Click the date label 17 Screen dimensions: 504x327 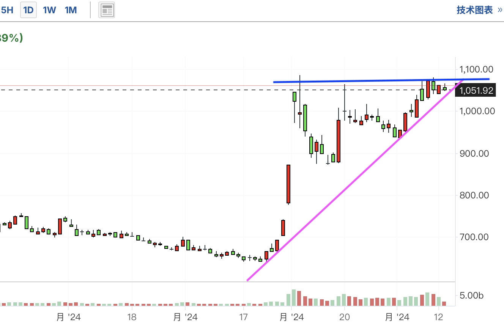coord(243,317)
